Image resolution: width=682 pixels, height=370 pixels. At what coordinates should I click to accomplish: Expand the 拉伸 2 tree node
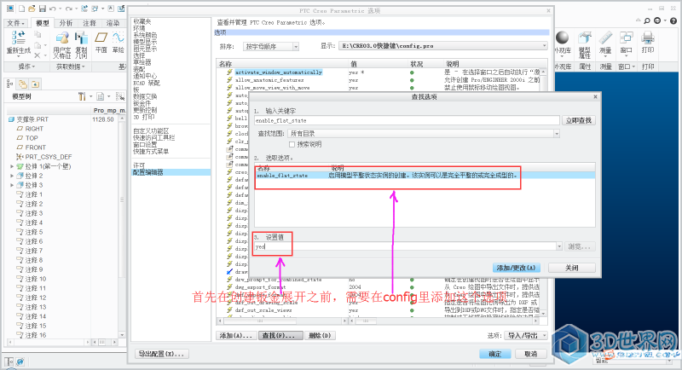(12, 176)
